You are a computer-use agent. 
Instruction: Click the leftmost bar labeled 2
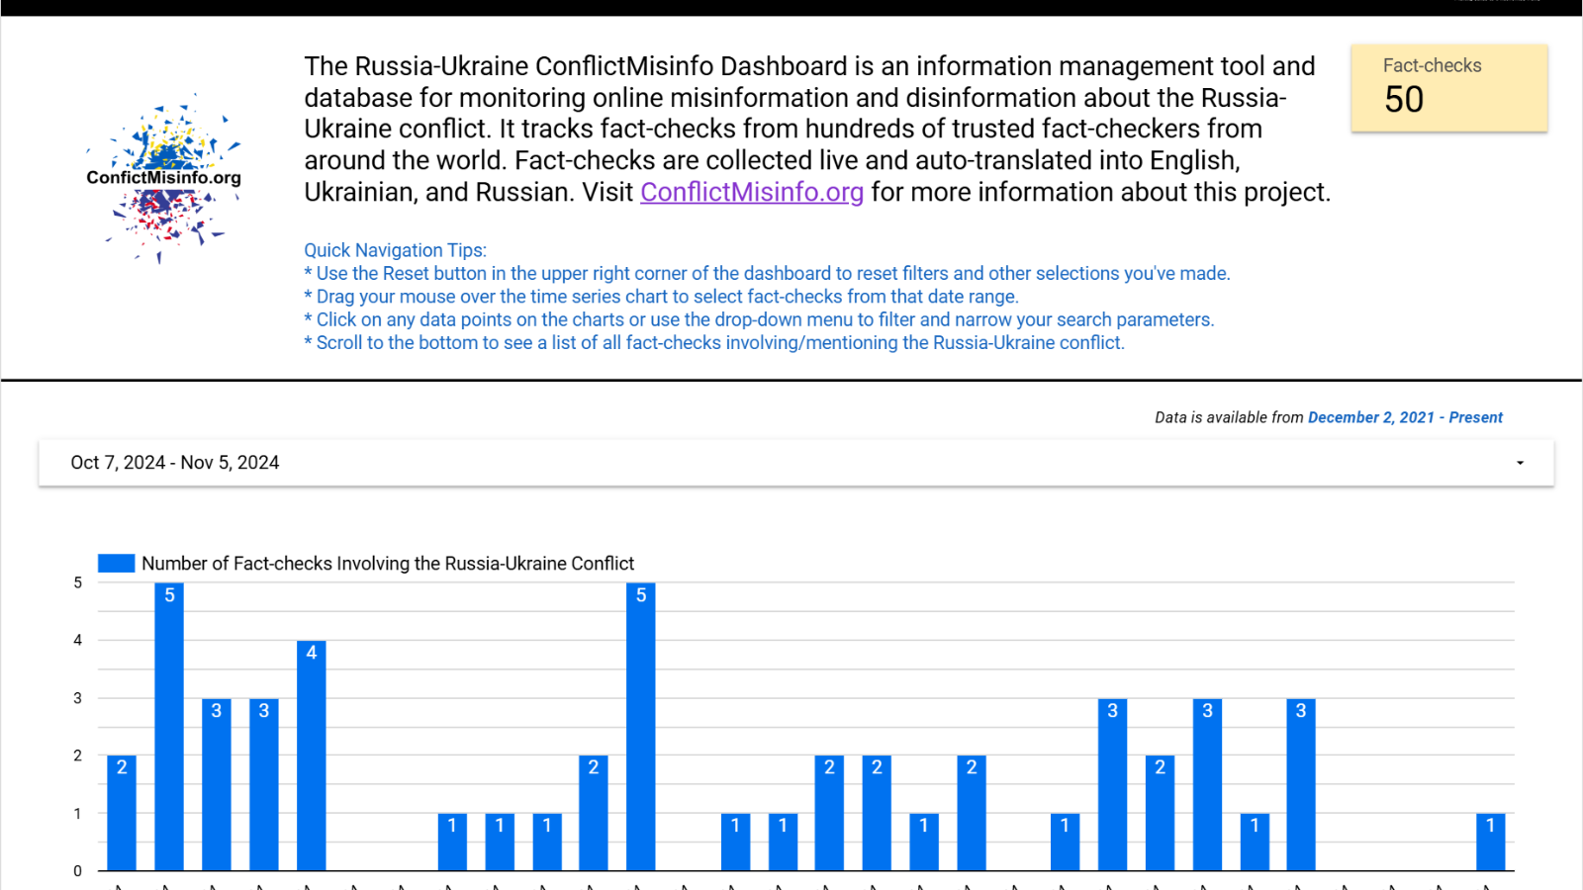point(122,813)
